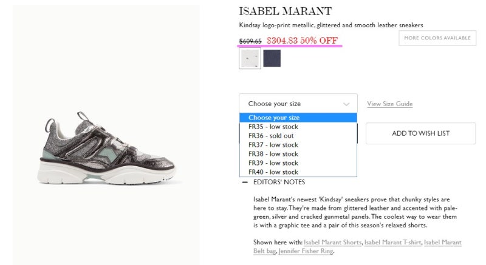
Task: Select the navy blue color swatch
Action: [272, 58]
